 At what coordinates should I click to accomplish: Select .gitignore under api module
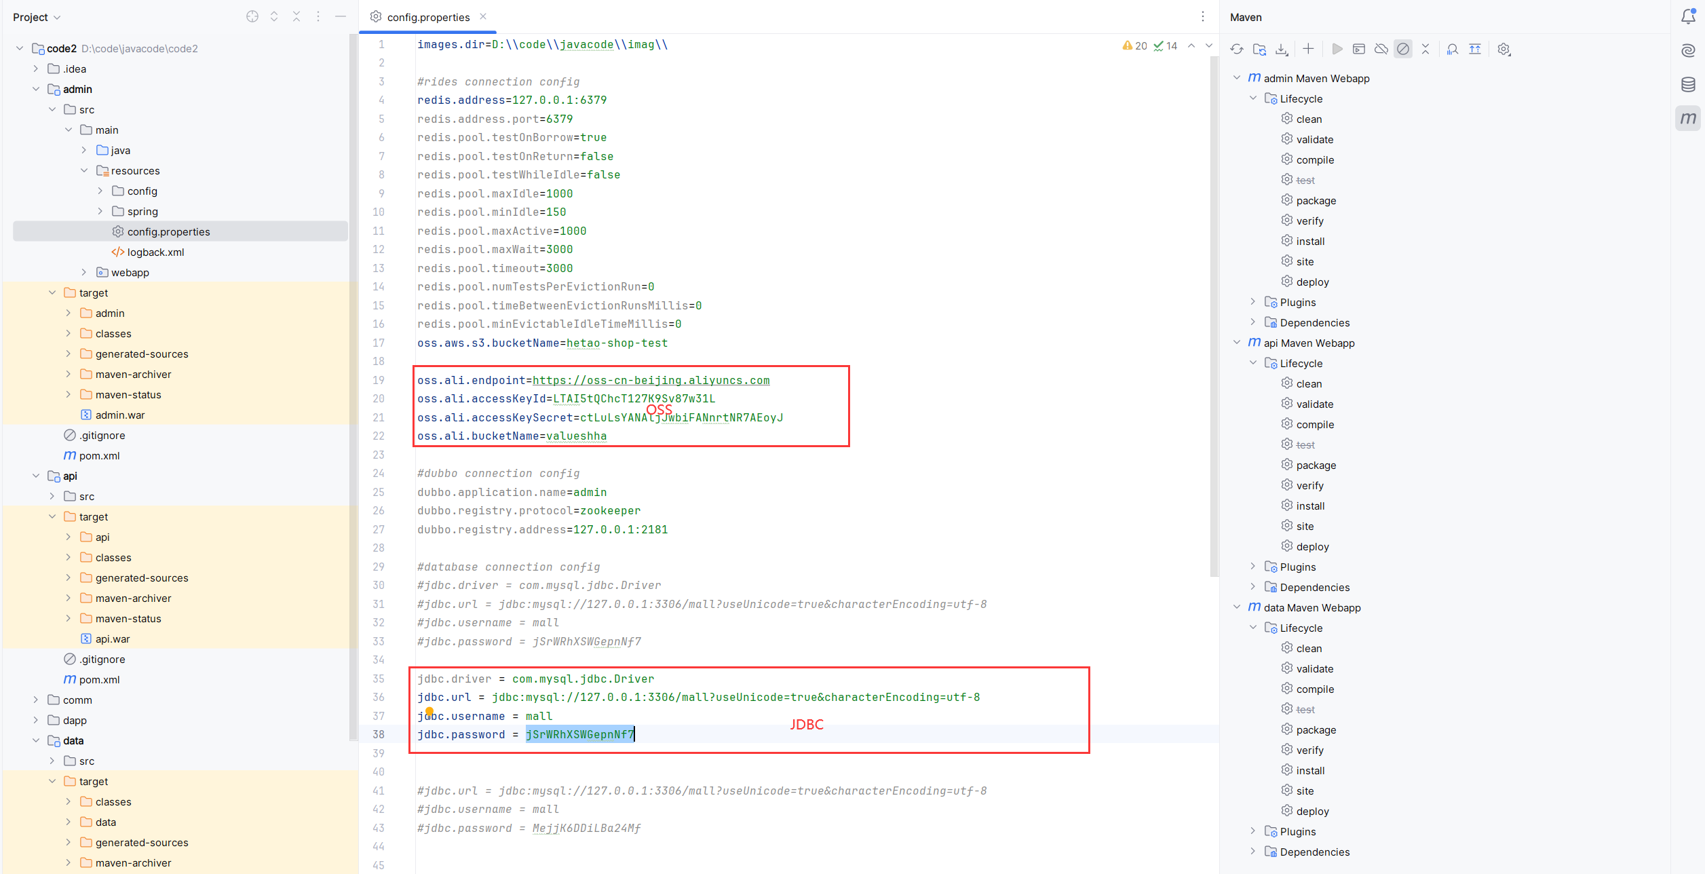102,659
